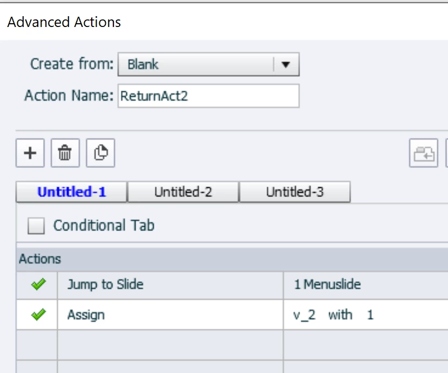Click the Action Name field containing ReturnAct2

pos(208,96)
